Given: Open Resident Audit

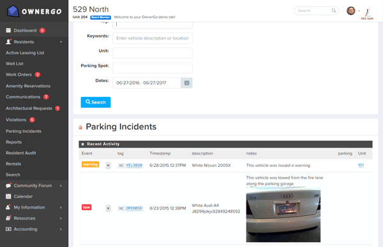Looking at the screenshot, I should 21,153.
